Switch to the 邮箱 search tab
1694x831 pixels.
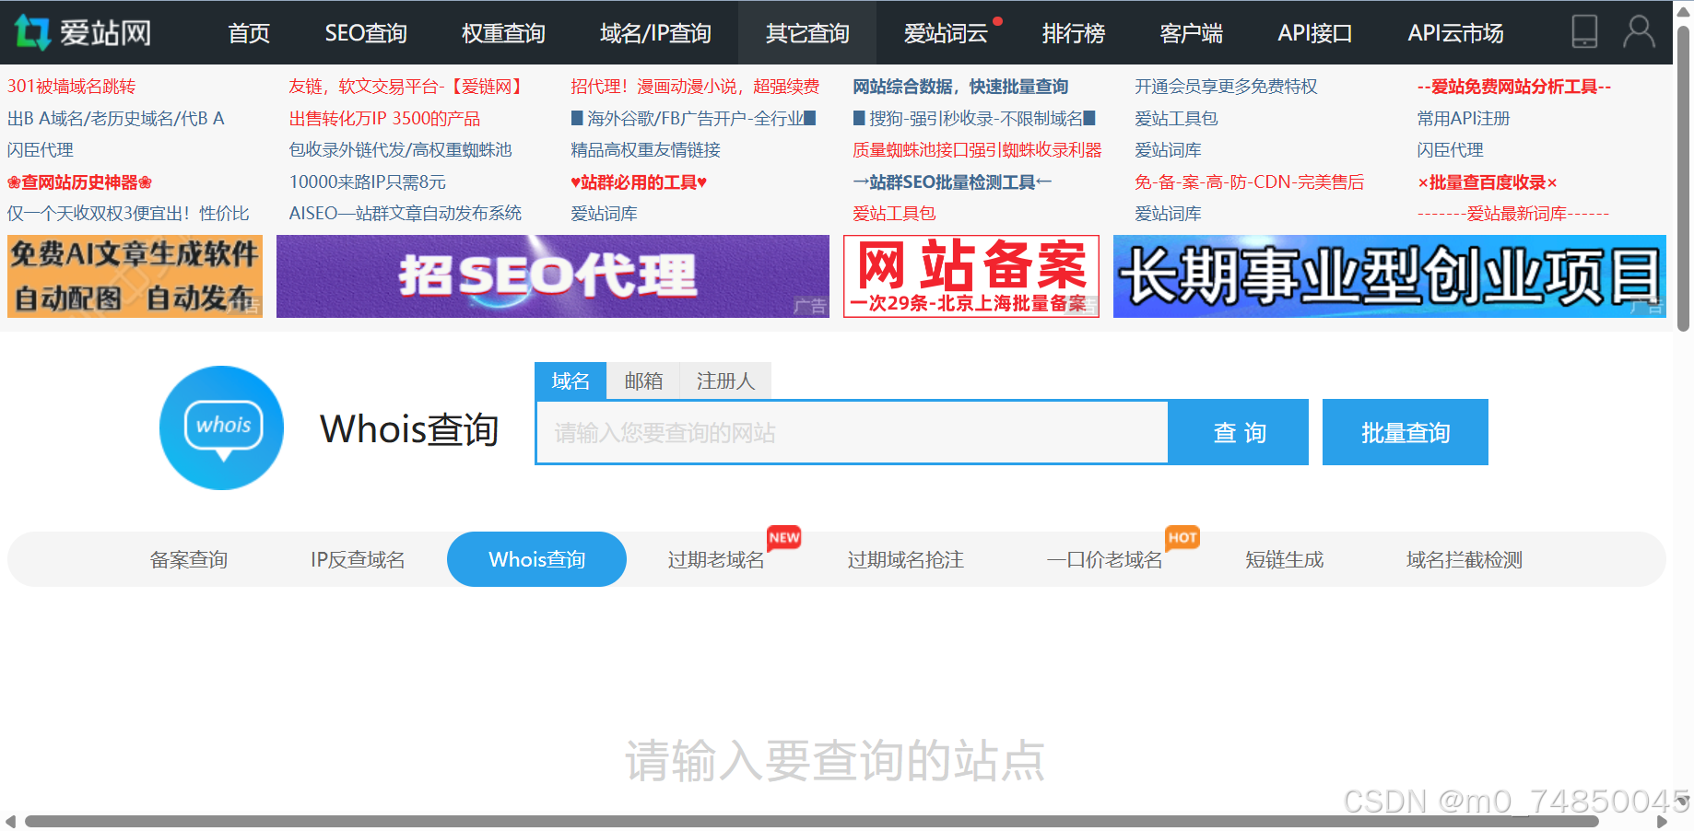(x=643, y=380)
